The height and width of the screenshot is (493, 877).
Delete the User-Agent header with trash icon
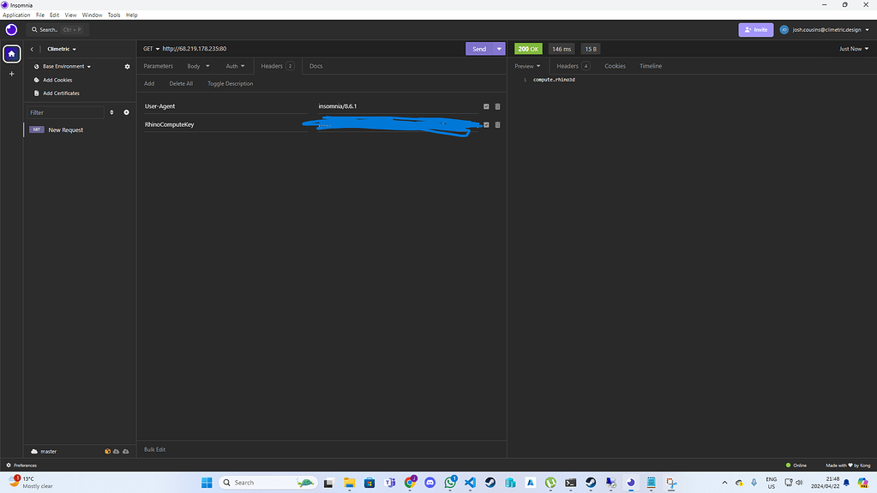[x=497, y=106]
